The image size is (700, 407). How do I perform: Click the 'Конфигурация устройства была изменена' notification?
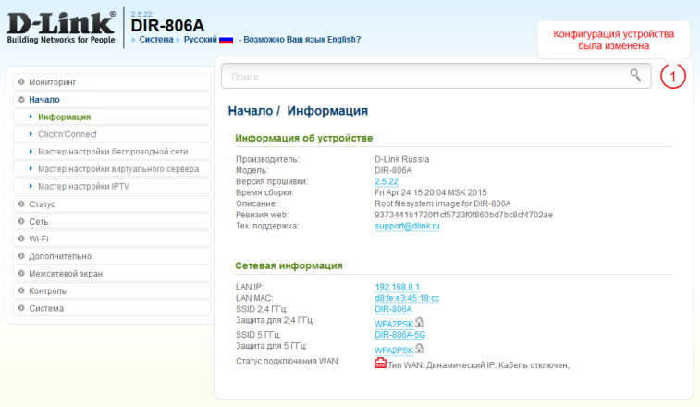(613, 40)
